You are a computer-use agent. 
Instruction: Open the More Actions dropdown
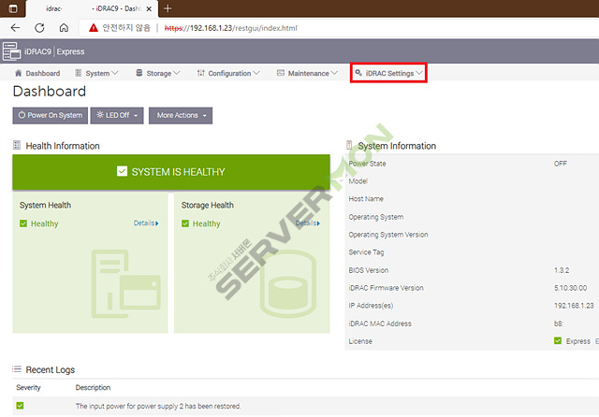coord(181,115)
